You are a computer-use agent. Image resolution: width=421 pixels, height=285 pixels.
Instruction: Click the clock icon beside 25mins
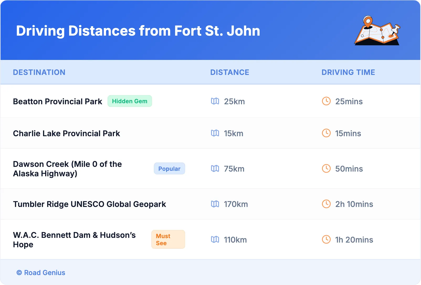click(x=326, y=101)
